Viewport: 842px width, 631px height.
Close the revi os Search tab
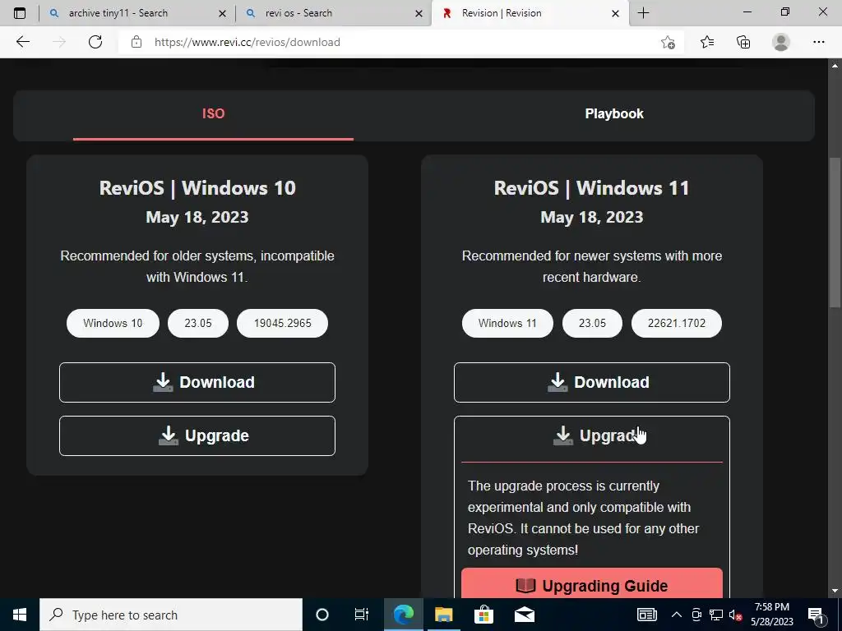coord(419,13)
